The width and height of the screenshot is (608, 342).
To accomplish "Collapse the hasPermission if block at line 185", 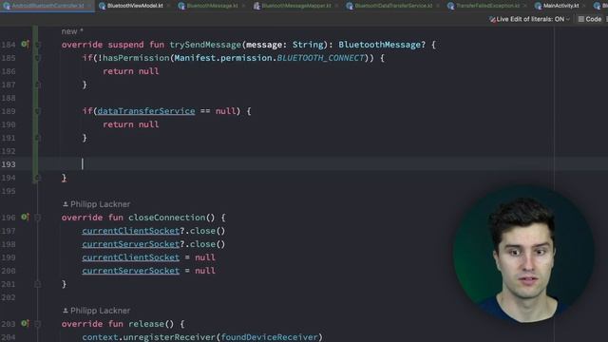I will coord(38,58).
